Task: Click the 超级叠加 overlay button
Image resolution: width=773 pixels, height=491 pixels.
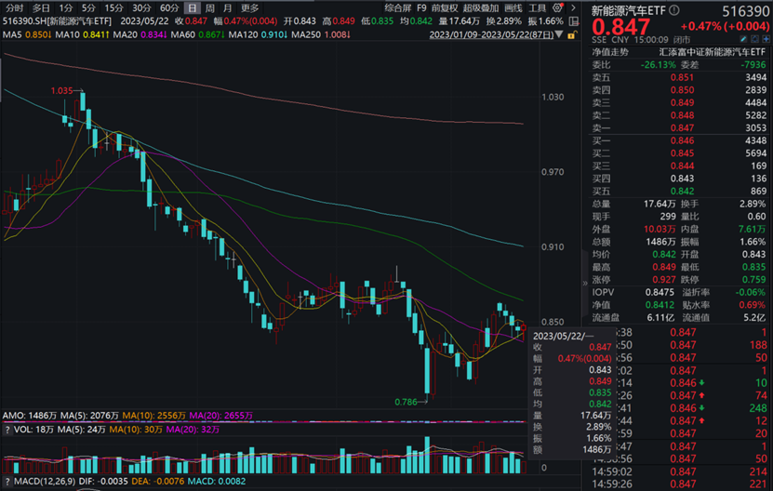Action: tap(481, 7)
